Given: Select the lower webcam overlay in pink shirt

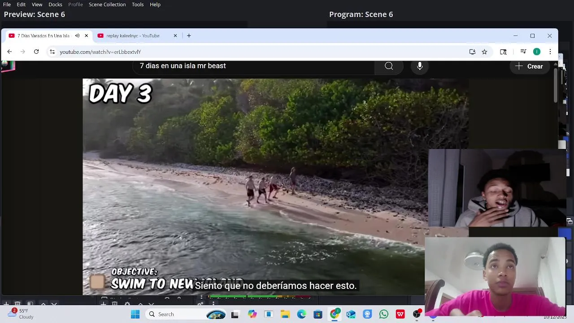Looking at the screenshot, I should point(495,277).
